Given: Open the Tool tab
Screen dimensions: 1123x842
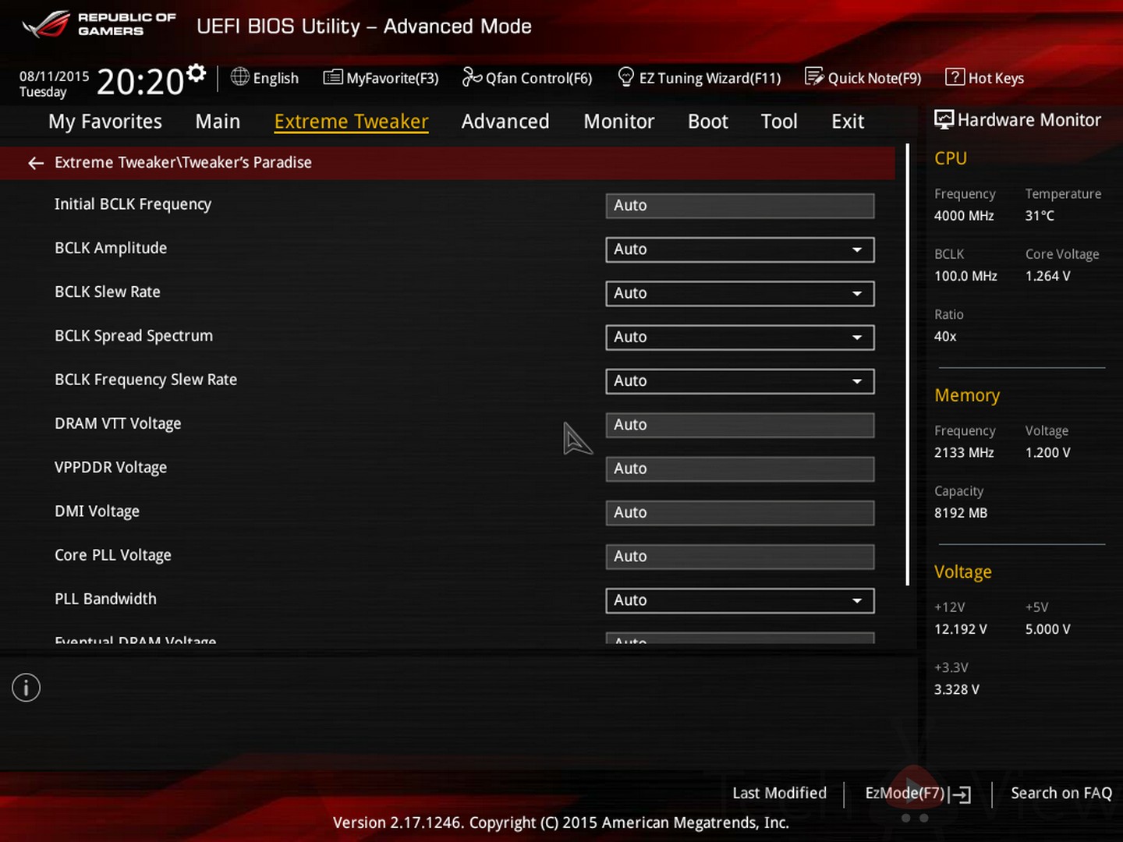Looking at the screenshot, I should [x=779, y=122].
